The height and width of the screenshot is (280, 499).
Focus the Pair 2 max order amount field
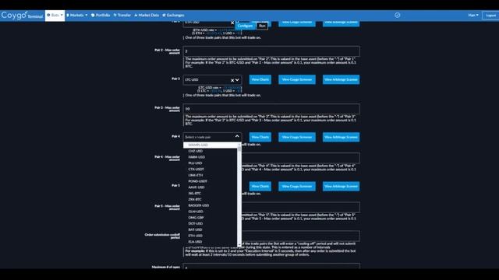click(x=271, y=51)
